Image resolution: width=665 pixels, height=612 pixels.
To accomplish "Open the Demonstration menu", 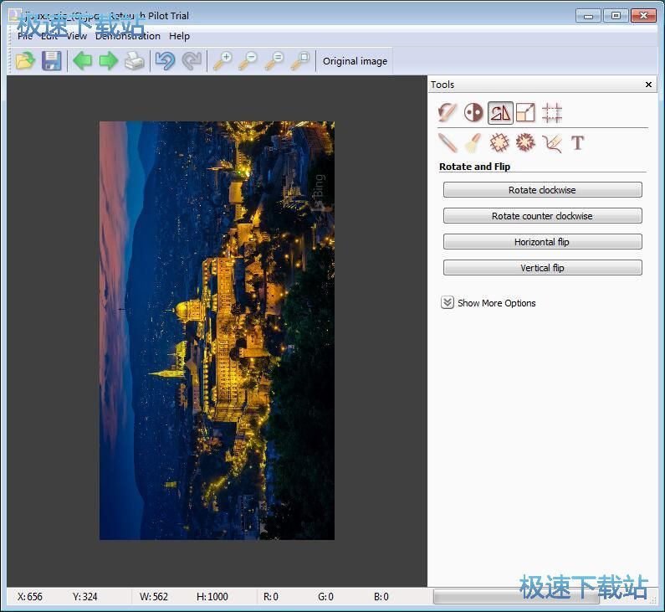I will coord(127,36).
